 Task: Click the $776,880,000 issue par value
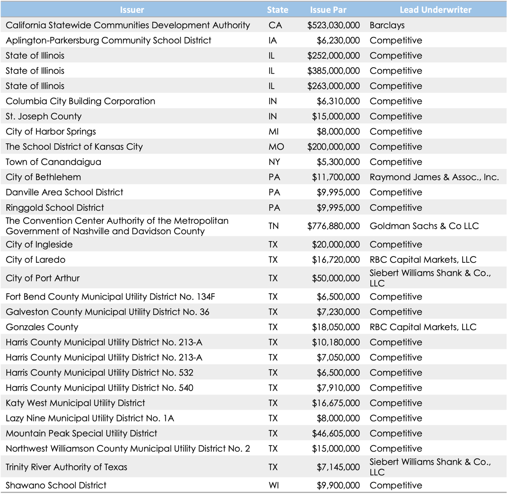(x=334, y=226)
